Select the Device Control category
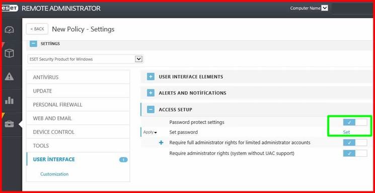 point(78,132)
